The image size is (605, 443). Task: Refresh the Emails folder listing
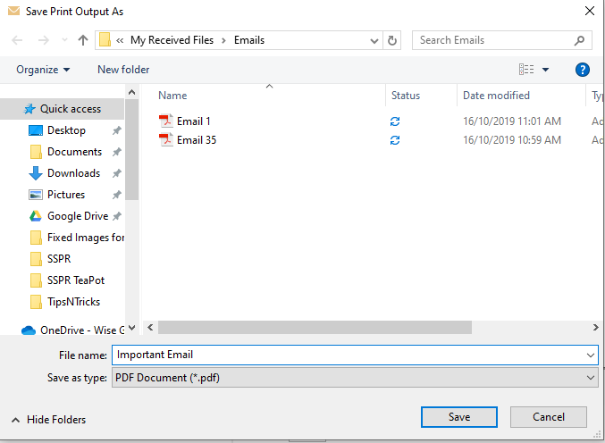(x=392, y=40)
